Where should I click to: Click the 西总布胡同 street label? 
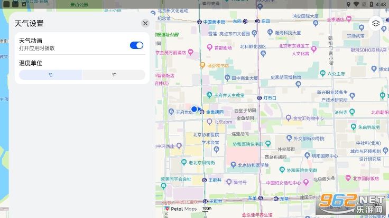275,157
